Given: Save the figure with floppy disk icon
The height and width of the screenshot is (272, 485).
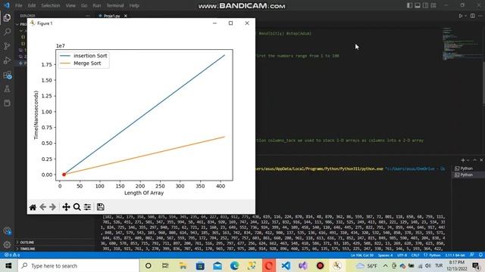Looking at the screenshot, I should [101, 207].
